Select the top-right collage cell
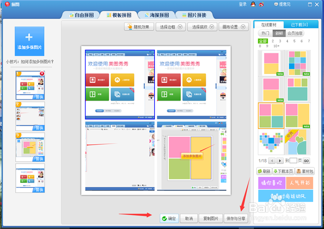 (192, 84)
